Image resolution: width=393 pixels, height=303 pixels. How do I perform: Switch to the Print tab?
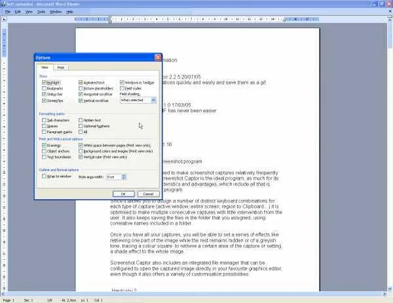pos(61,68)
